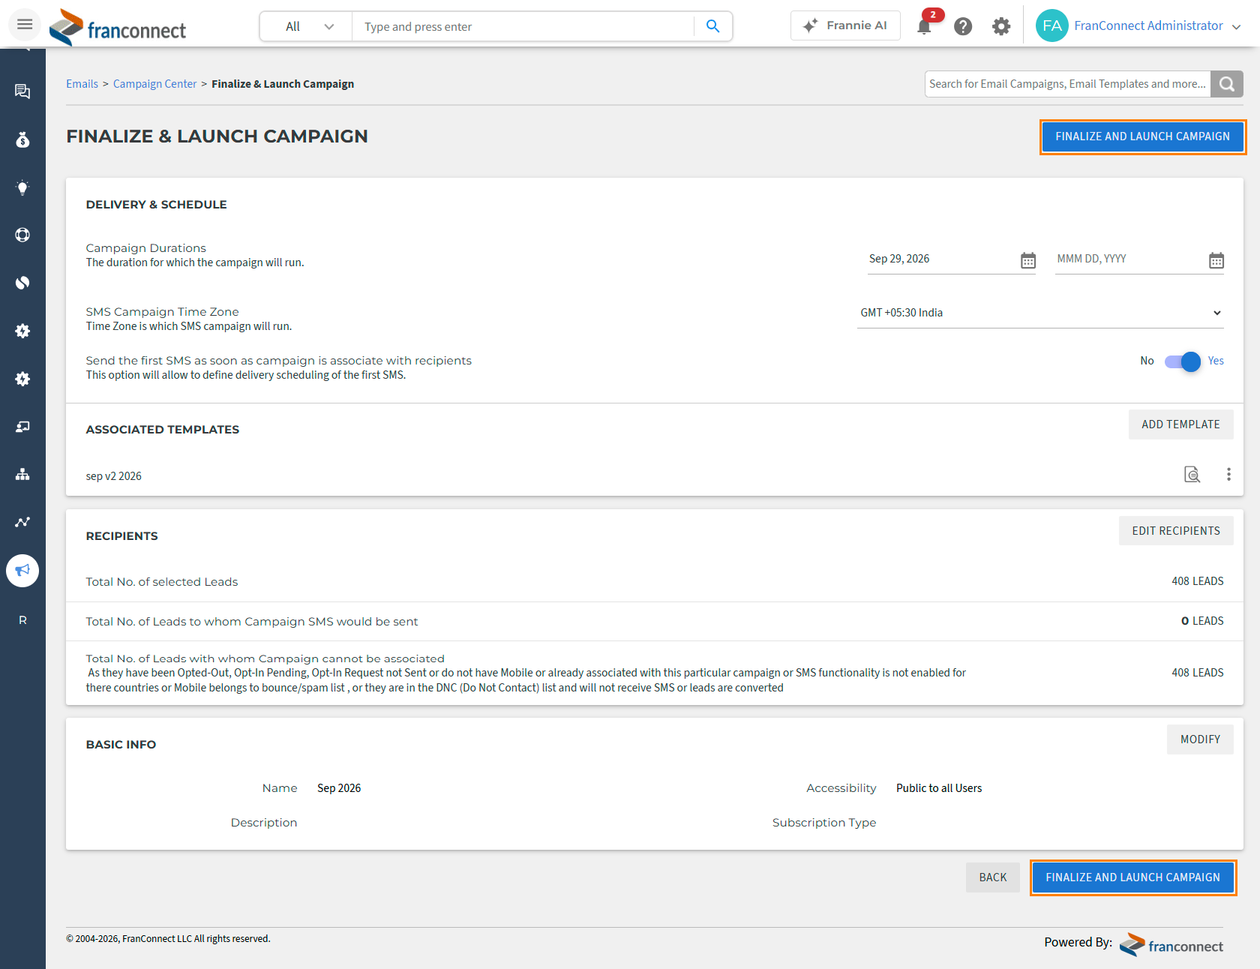Viewport: 1260px width, 969px height.
Task: Open the money bag sidebar icon
Action: 22,139
